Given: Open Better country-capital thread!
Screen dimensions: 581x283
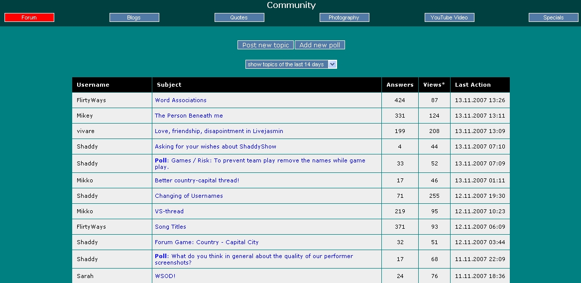Looking at the screenshot, I should click(x=197, y=181).
